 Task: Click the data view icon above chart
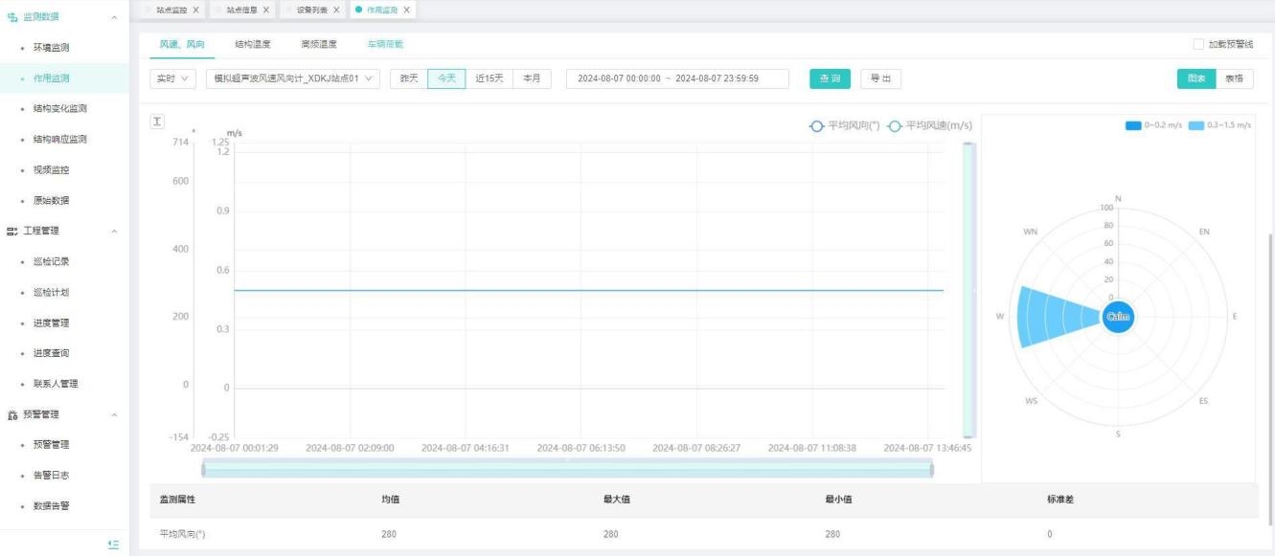[158, 122]
